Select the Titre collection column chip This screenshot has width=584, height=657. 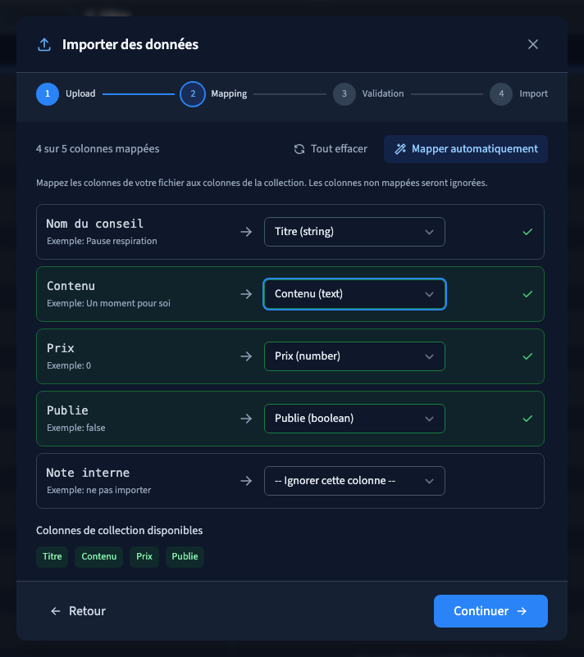[x=52, y=557]
